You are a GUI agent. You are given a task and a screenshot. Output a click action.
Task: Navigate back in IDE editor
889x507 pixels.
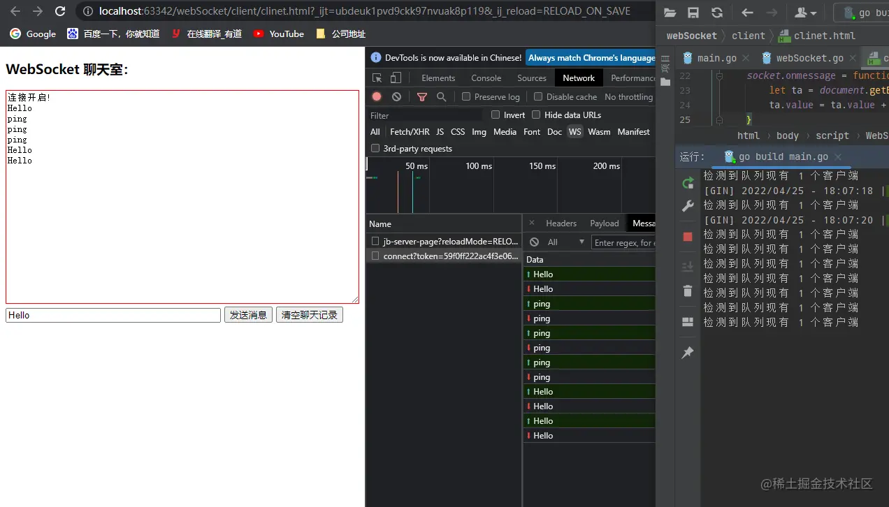point(747,13)
